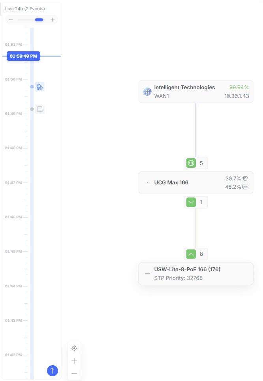Click the blue event dot near 01:50 PM
263x381 pixels.
pos(32,87)
